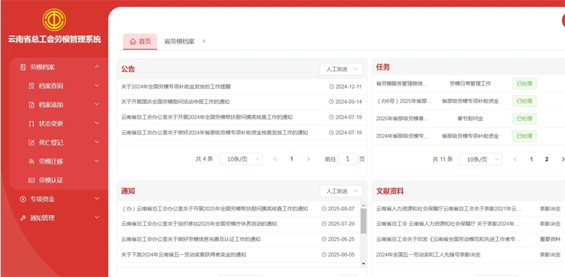
Task: Open document 2024年全国五一劳动奖和工人先锋号表彰决定
Action: click(x=429, y=254)
